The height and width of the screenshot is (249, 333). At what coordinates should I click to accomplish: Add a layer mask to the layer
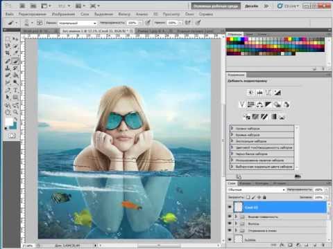pos(290,245)
